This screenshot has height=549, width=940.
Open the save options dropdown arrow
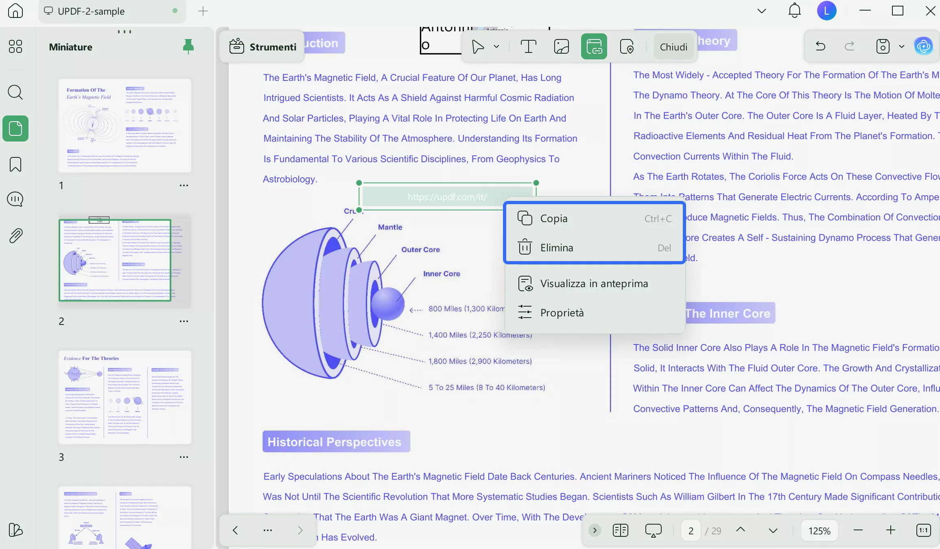902,47
